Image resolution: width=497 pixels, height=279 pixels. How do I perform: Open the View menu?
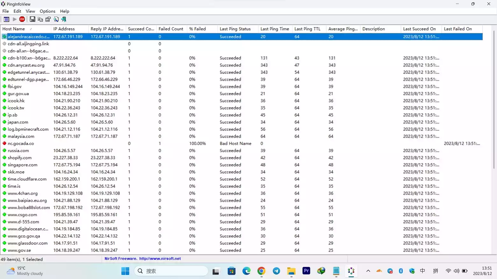[x=30, y=11]
